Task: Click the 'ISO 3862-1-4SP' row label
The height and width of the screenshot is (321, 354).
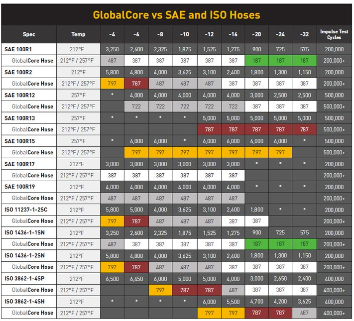Action: pyautogui.click(x=24, y=279)
